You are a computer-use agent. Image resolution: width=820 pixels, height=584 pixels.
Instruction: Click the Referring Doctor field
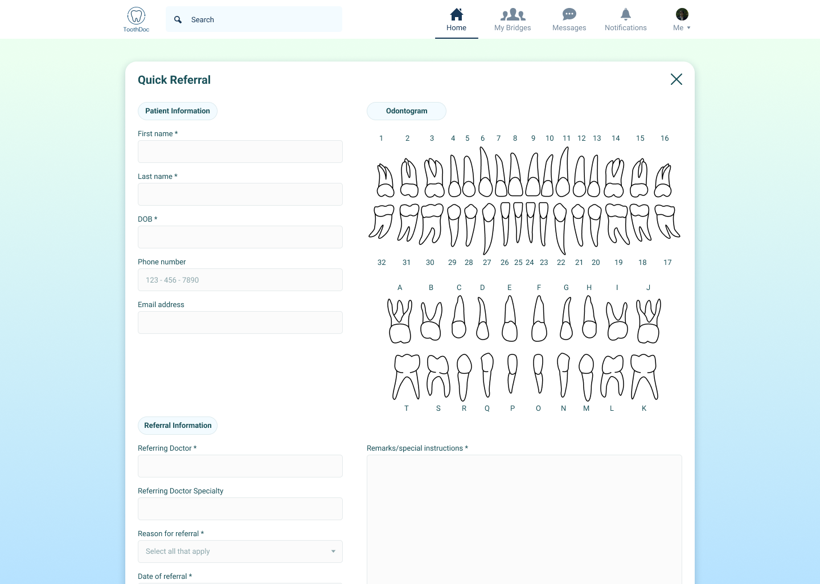pyautogui.click(x=240, y=466)
